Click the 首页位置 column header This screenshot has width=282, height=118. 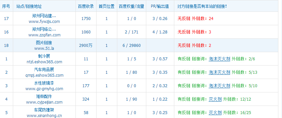pyautogui.click(x=106, y=7)
